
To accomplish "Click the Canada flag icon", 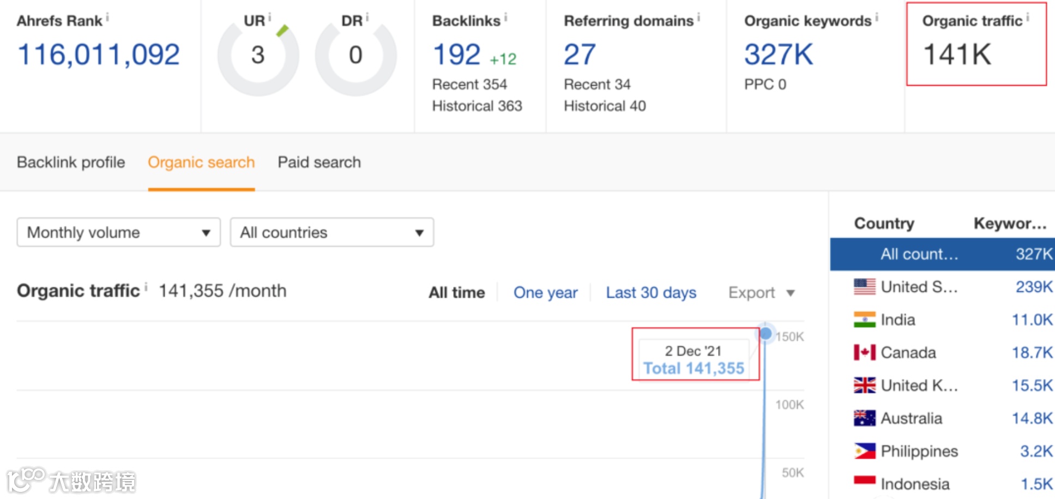I will coord(865,352).
